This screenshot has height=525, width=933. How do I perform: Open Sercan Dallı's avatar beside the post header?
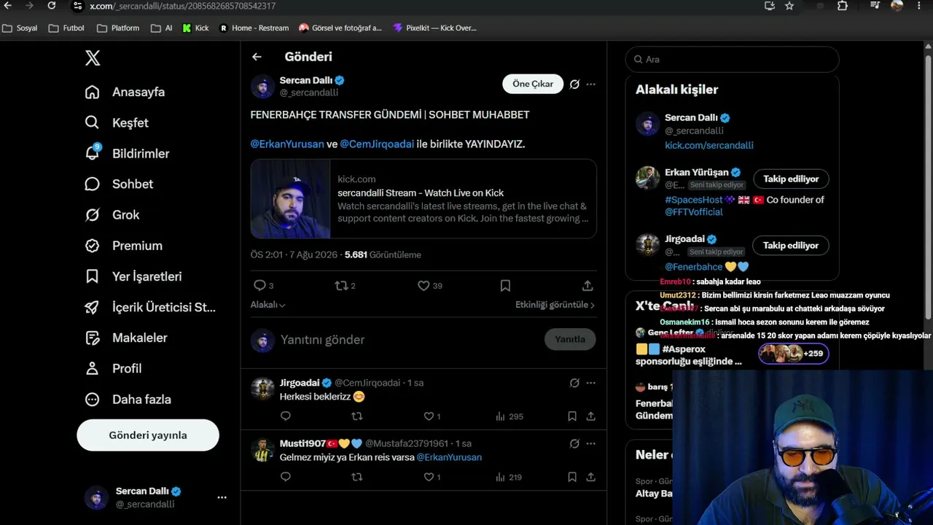pos(262,87)
